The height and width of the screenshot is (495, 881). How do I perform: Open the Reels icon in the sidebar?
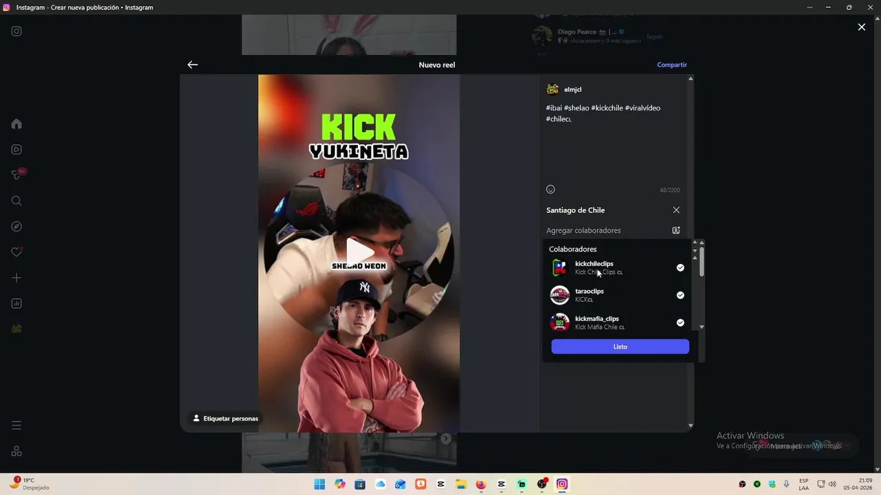[x=17, y=149]
